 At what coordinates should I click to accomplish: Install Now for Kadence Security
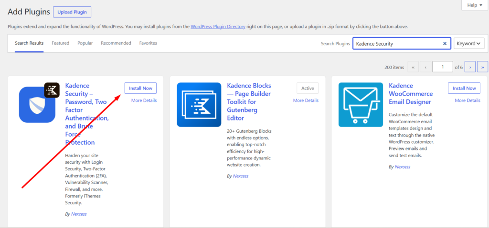click(x=141, y=89)
